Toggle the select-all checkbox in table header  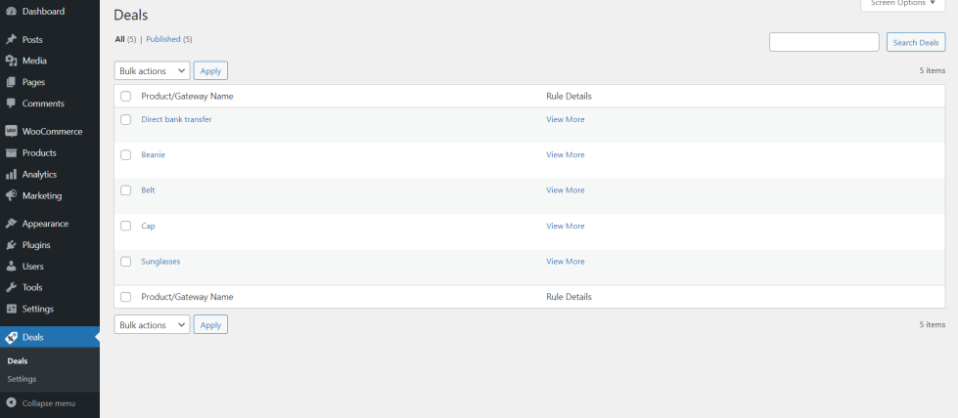pos(125,97)
